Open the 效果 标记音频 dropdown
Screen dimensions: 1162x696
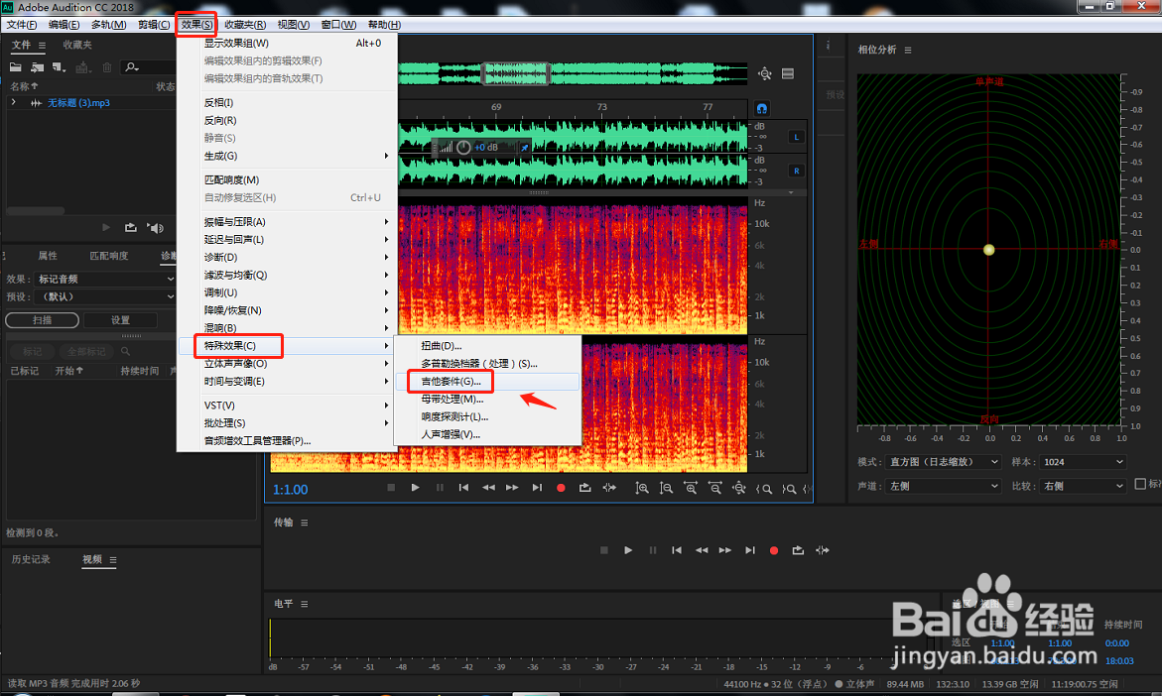pos(104,280)
